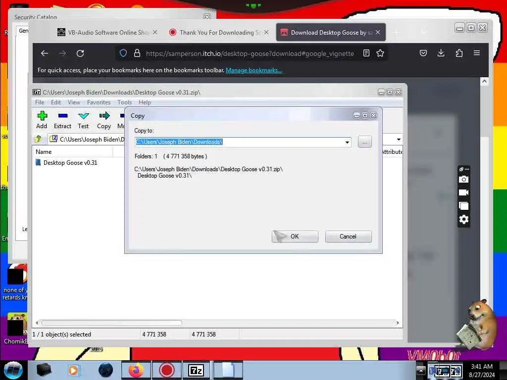Open the ChomikBox desktop icon
Image resolution: width=507 pixels, height=380 pixels.
(15, 329)
